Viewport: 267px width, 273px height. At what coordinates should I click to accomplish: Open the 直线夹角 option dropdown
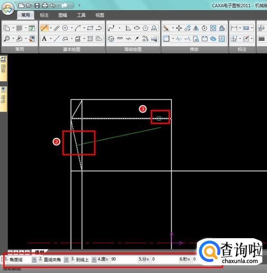[66, 260]
